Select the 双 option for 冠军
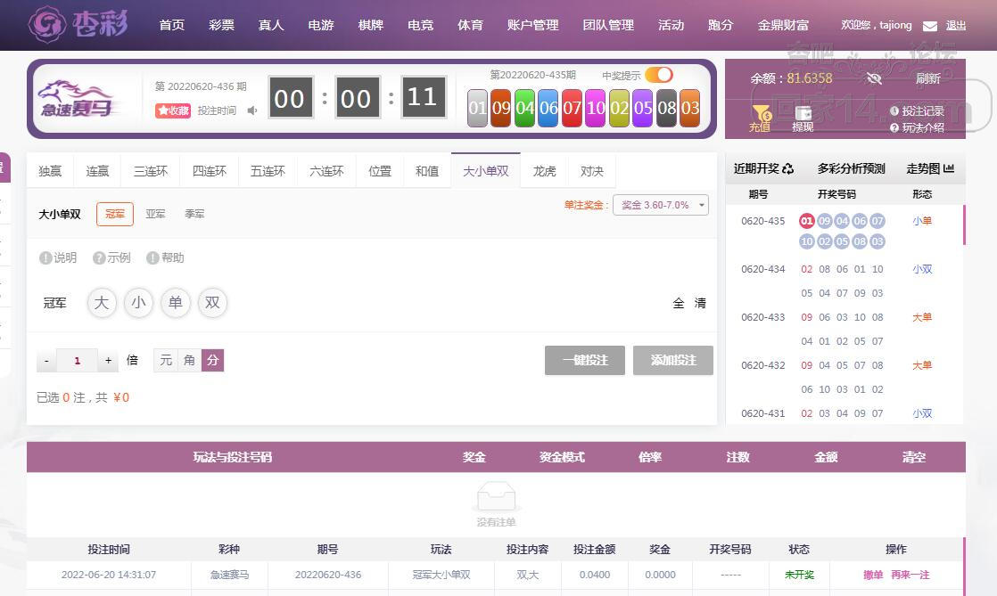Screen dimensions: 997x596 coord(212,303)
